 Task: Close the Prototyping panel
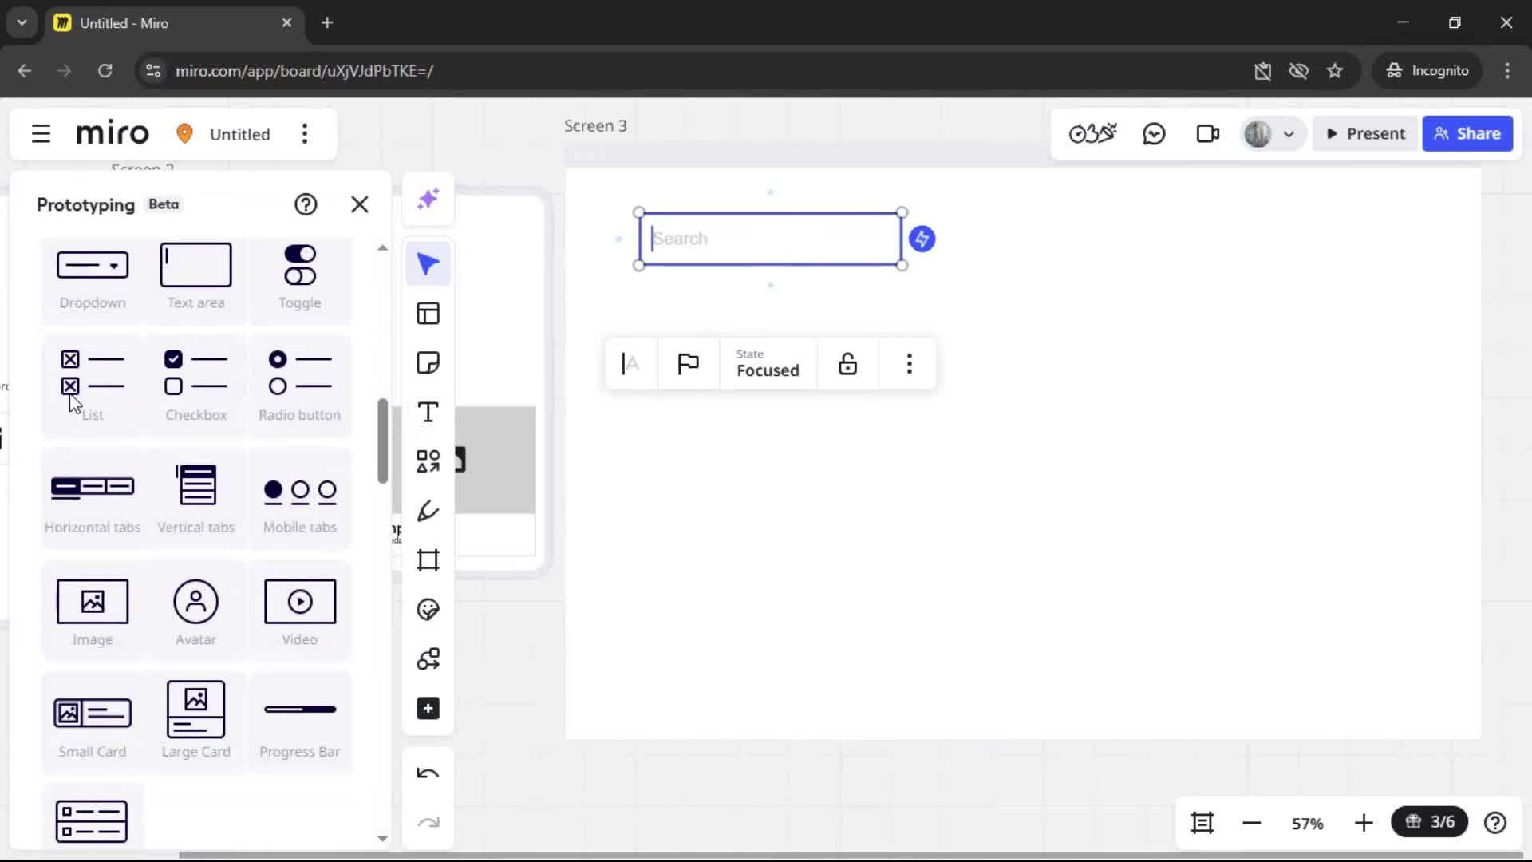point(360,204)
